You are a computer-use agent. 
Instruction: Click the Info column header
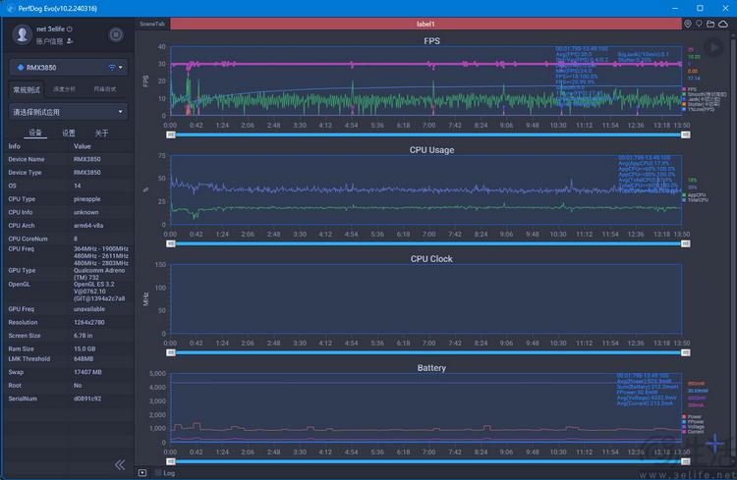14,146
